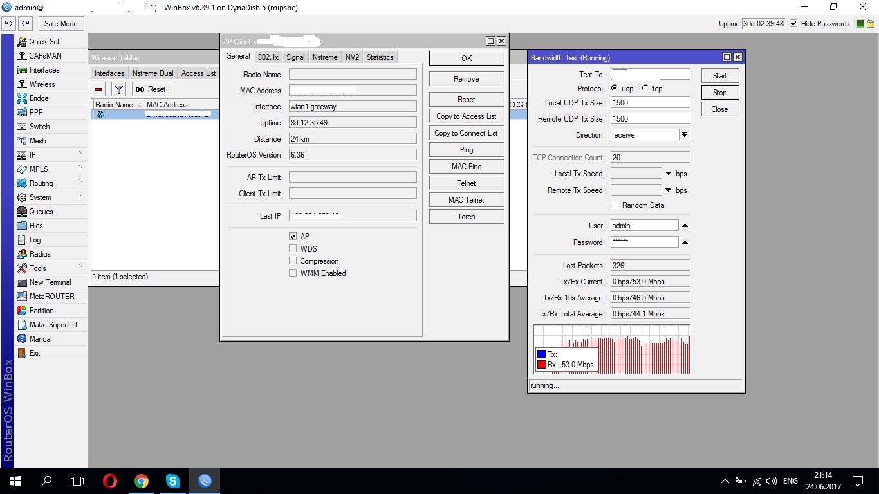The height and width of the screenshot is (494, 879).
Task: Click the Copy to Access List button
Action: click(x=466, y=116)
